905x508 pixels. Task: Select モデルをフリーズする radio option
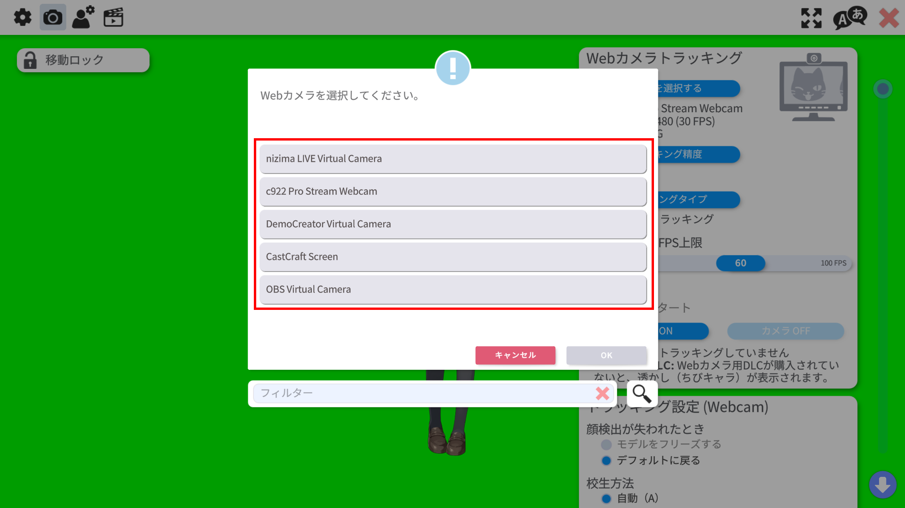click(606, 444)
